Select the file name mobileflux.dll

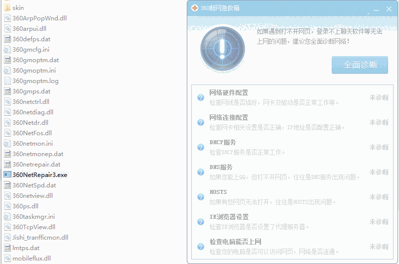[x=31, y=258]
